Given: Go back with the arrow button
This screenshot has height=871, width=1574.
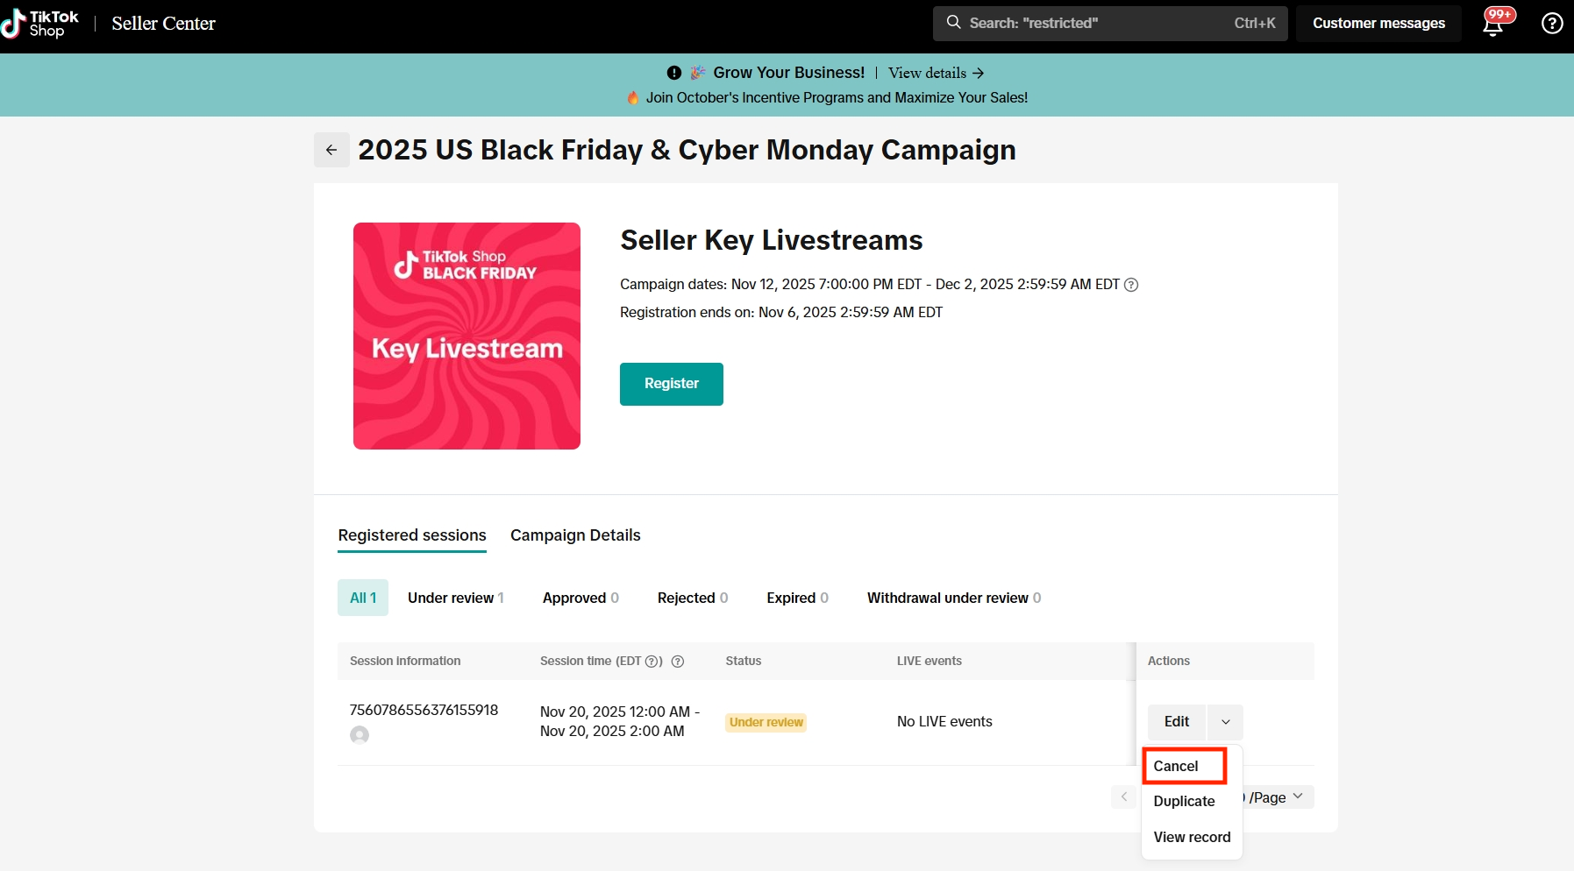Looking at the screenshot, I should click(331, 150).
